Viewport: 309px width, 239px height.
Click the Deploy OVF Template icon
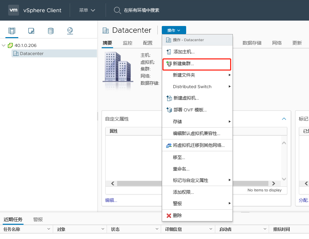point(169,110)
